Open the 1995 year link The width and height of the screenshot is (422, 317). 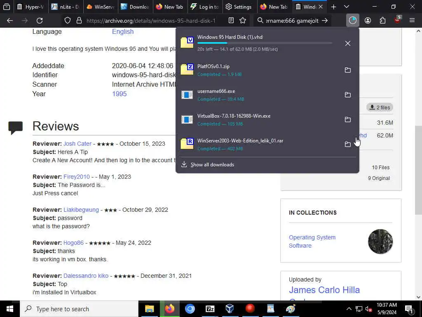(x=119, y=94)
